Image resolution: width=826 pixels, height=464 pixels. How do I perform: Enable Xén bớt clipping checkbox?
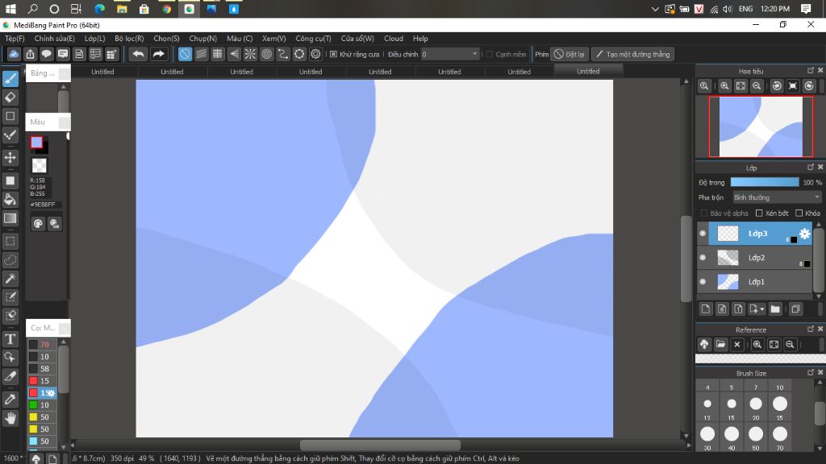click(759, 213)
